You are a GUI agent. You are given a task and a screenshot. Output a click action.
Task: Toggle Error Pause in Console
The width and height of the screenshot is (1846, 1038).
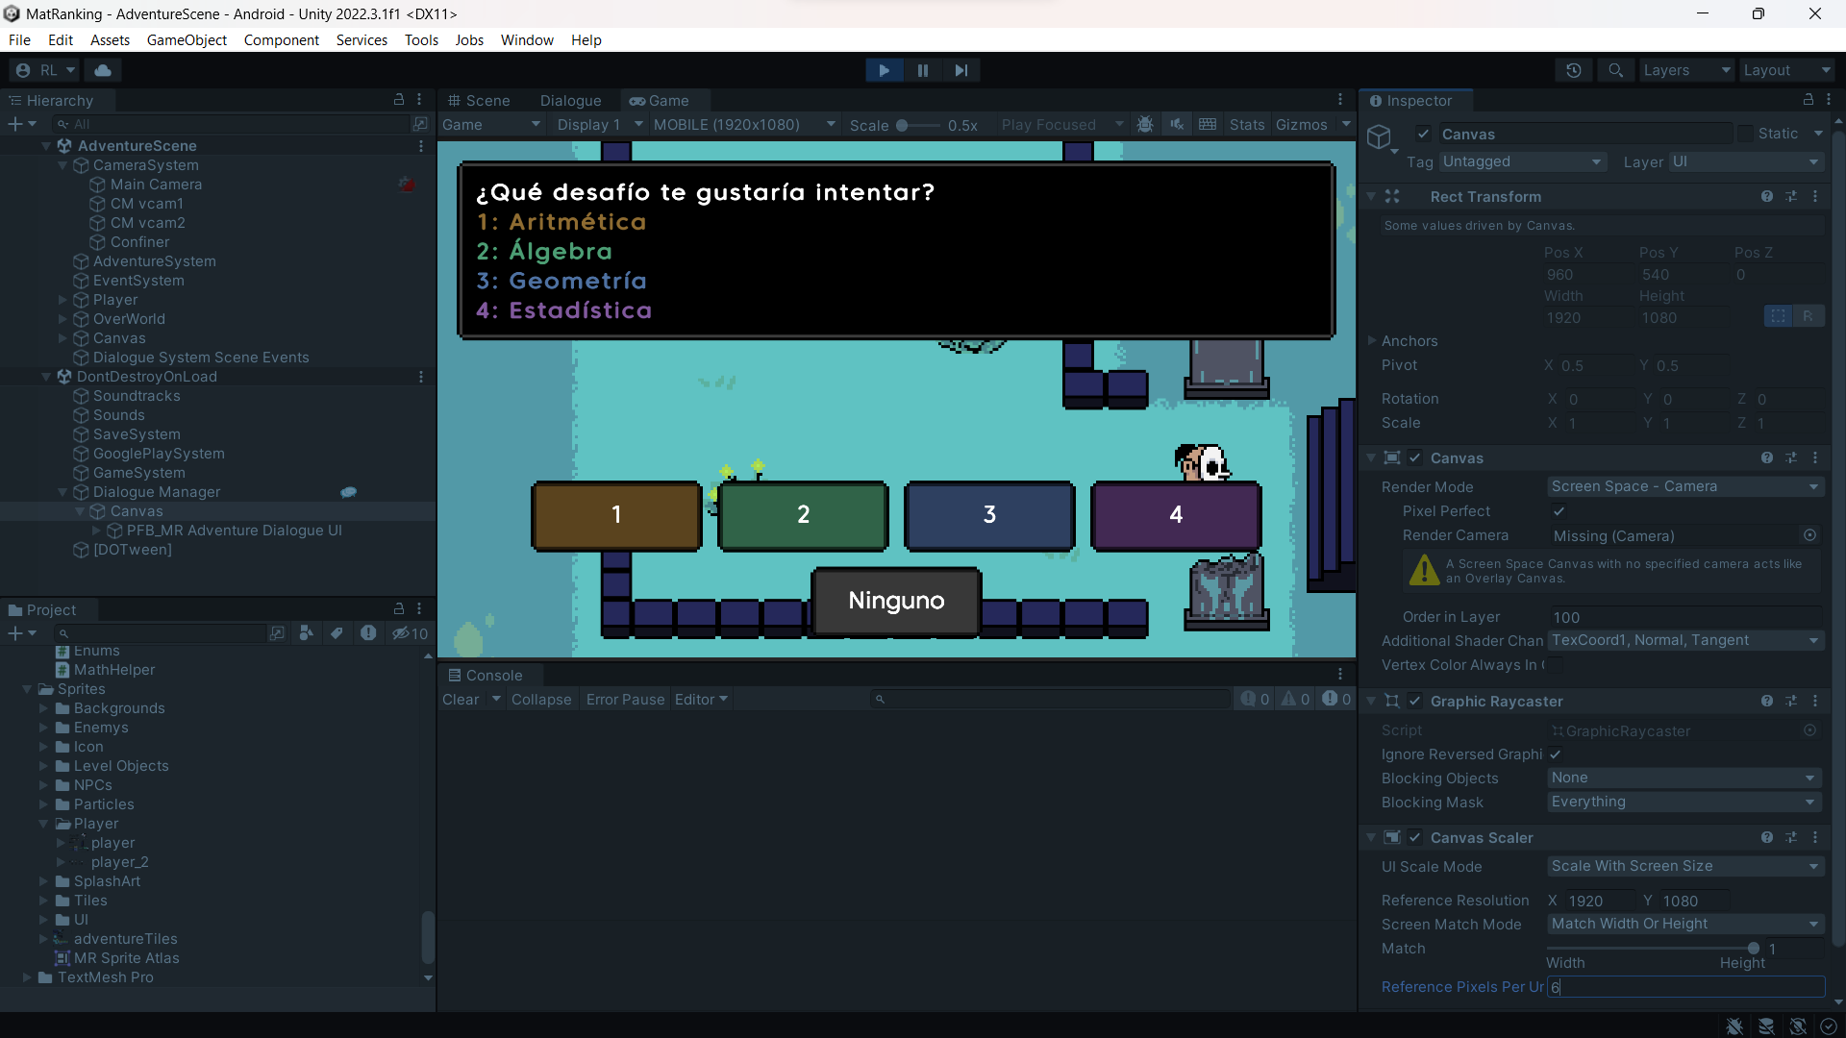point(625,700)
